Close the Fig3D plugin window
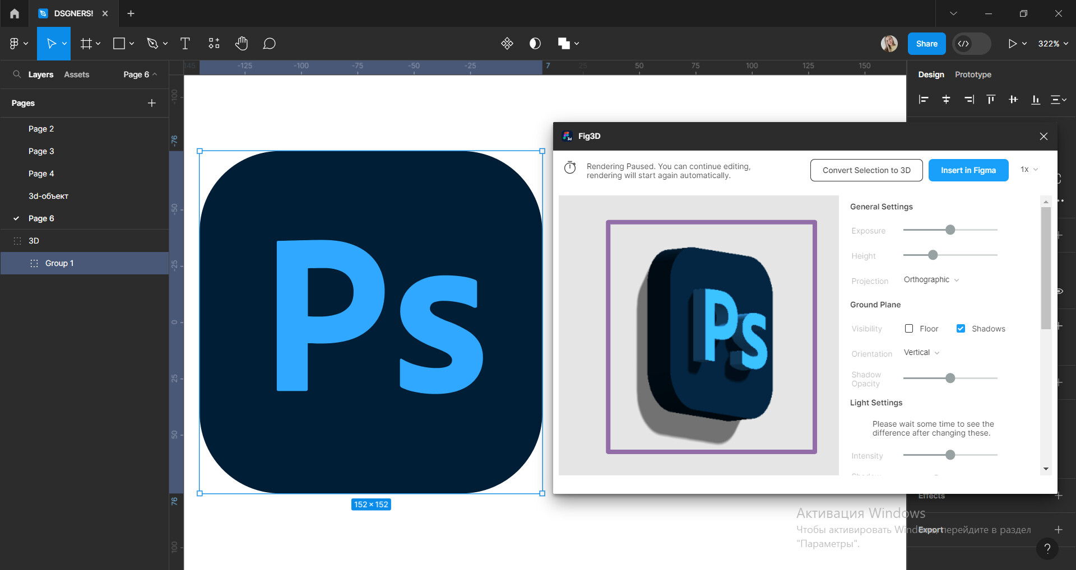The image size is (1076, 570). pyautogui.click(x=1043, y=137)
